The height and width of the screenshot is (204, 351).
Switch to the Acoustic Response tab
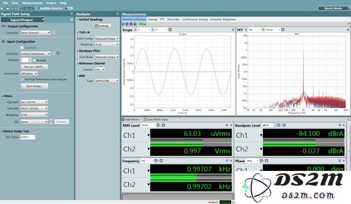pos(223,19)
